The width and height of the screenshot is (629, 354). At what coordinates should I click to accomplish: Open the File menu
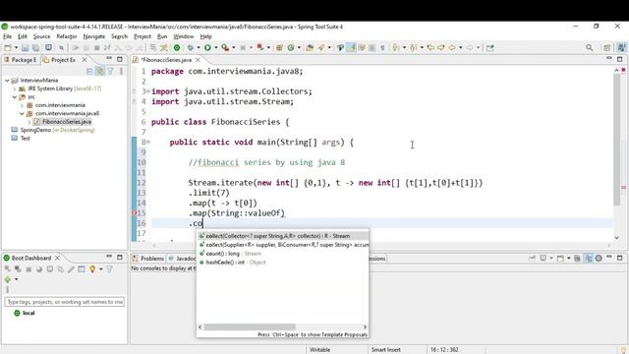click(7, 36)
